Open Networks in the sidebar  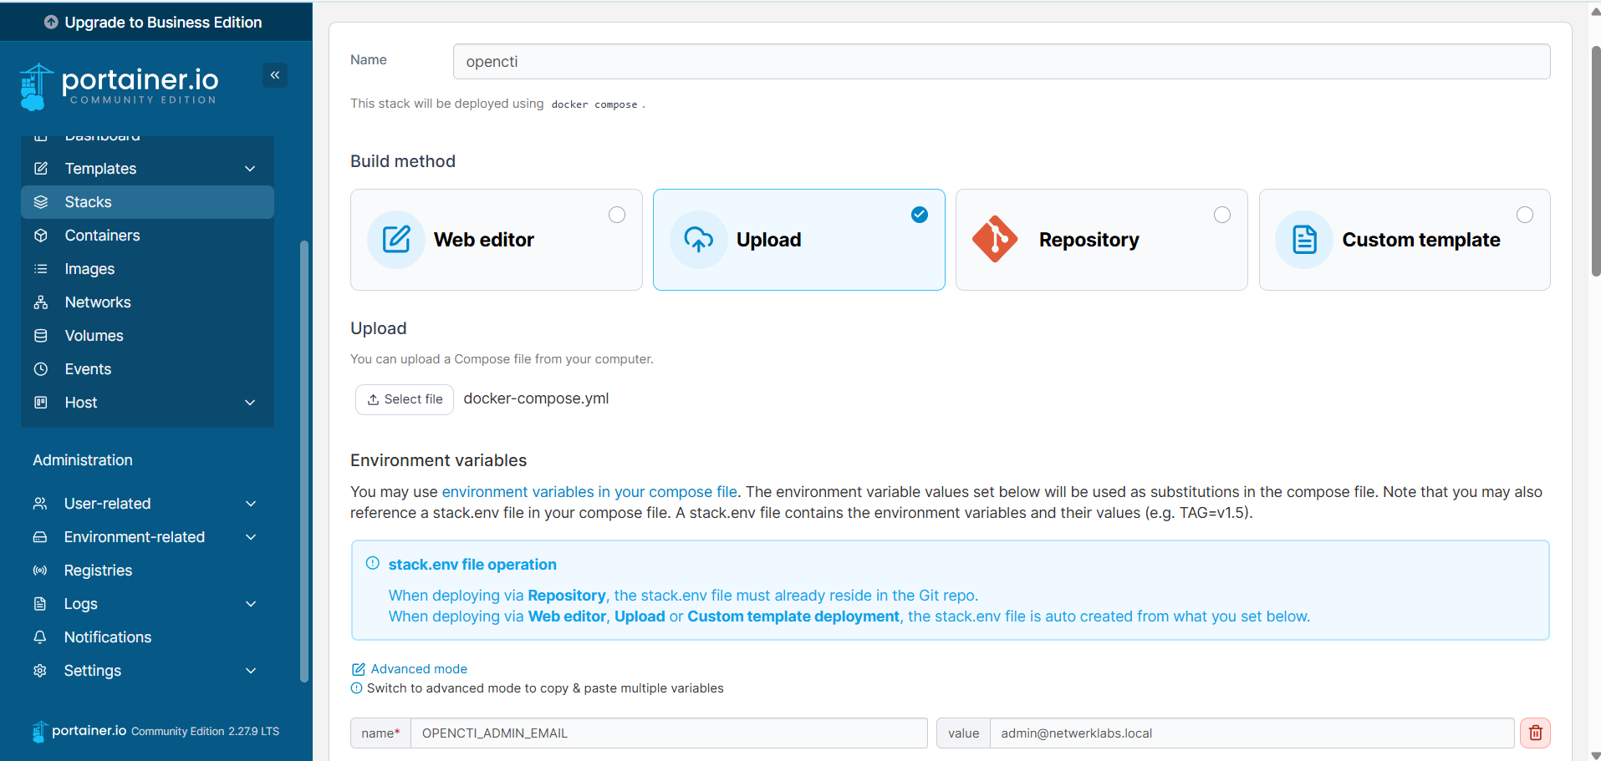coord(147,302)
